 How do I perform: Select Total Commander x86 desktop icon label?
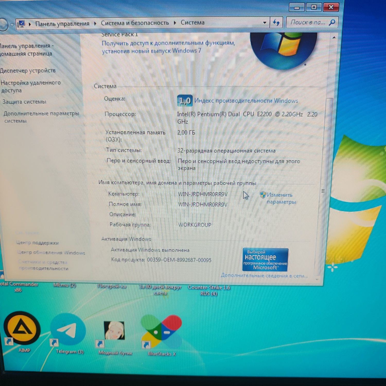coord(19,287)
